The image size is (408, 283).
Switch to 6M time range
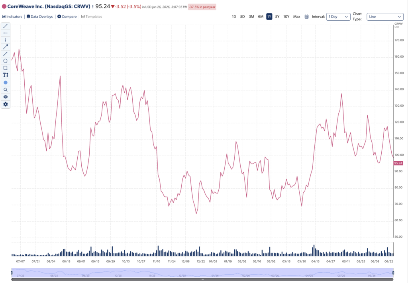[x=261, y=17]
